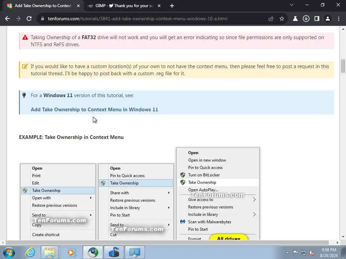
Task: Close the Add Take Ownership tab
Action: (78, 6)
